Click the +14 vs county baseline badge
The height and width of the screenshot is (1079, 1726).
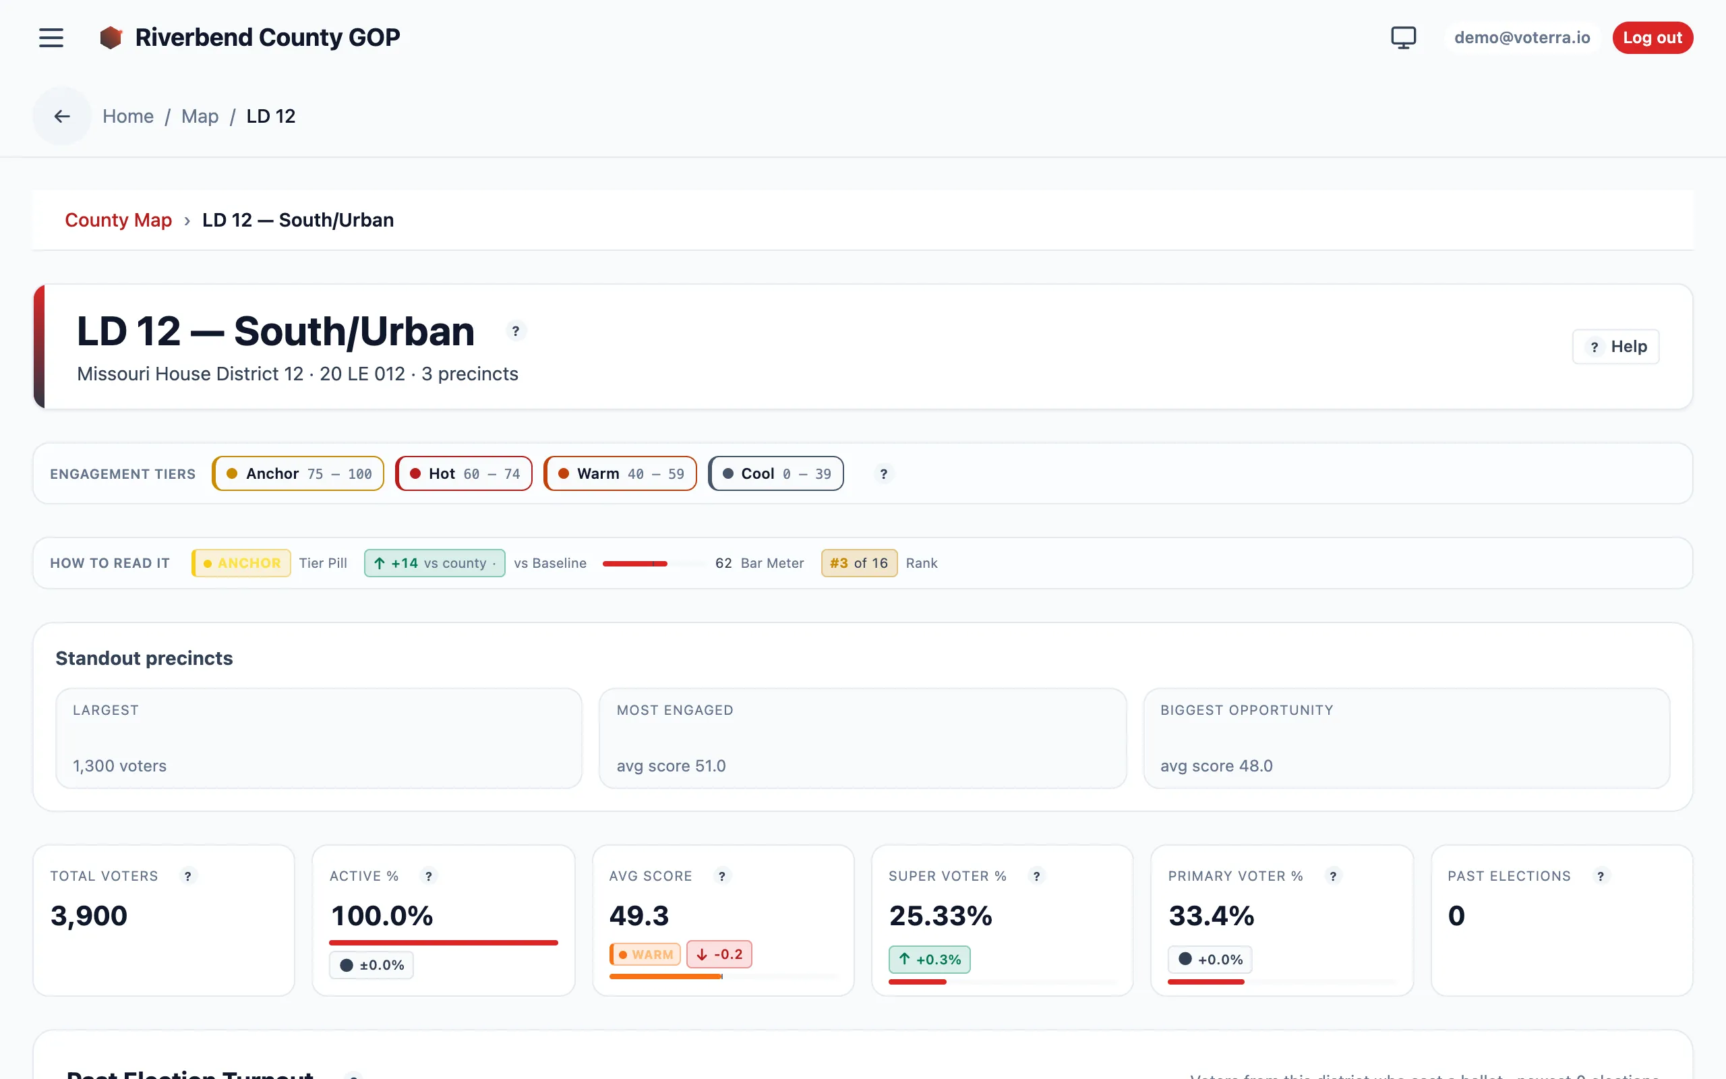pos(434,563)
